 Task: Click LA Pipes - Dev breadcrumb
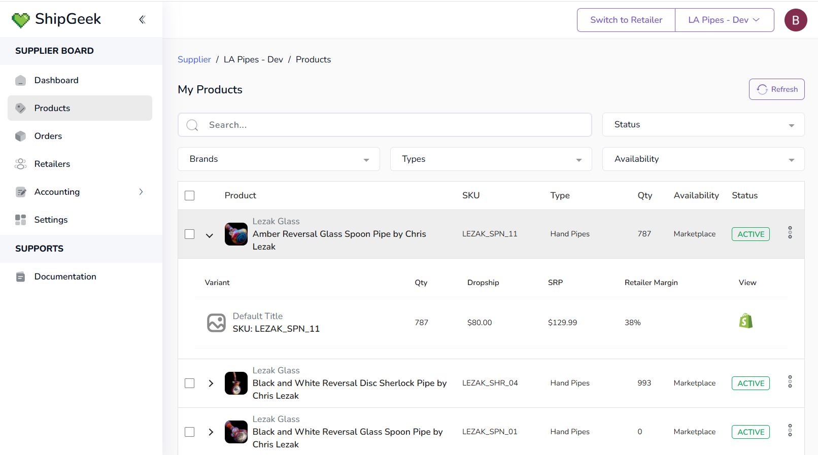click(253, 59)
